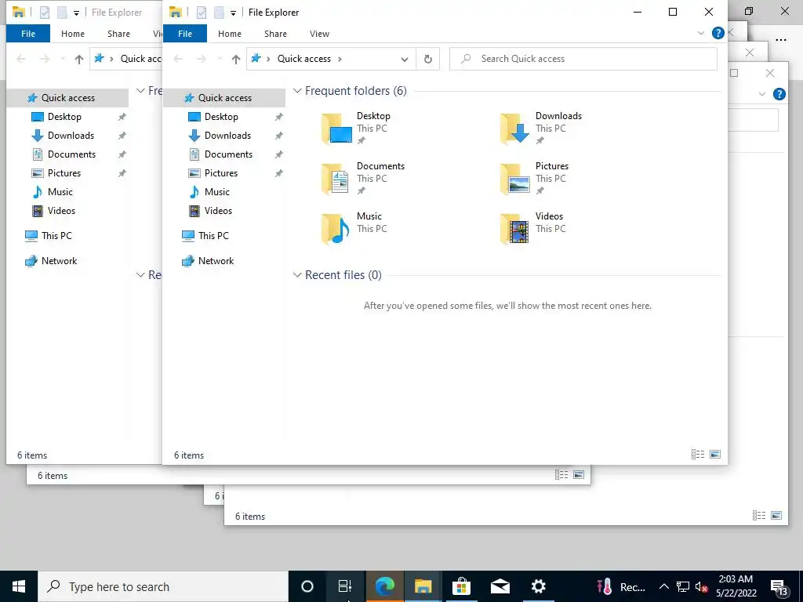Open the Music folder in Frequent folders
The height and width of the screenshot is (602, 803).
point(354,229)
